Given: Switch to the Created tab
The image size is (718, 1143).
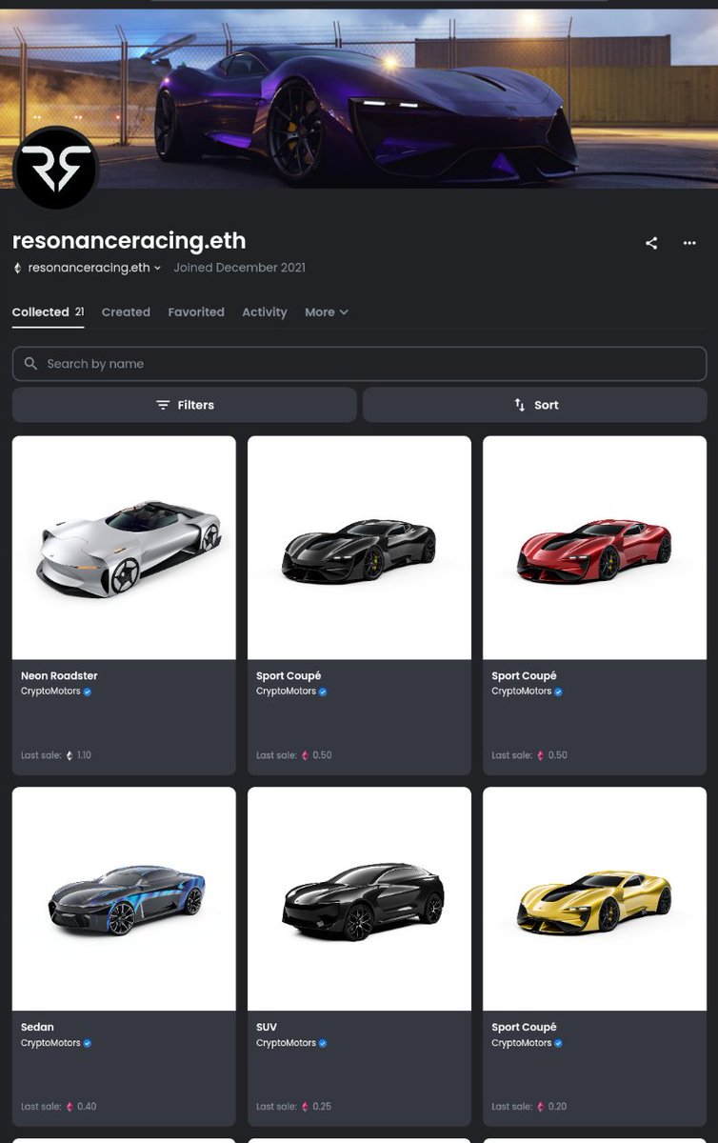Looking at the screenshot, I should coord(126,312).
